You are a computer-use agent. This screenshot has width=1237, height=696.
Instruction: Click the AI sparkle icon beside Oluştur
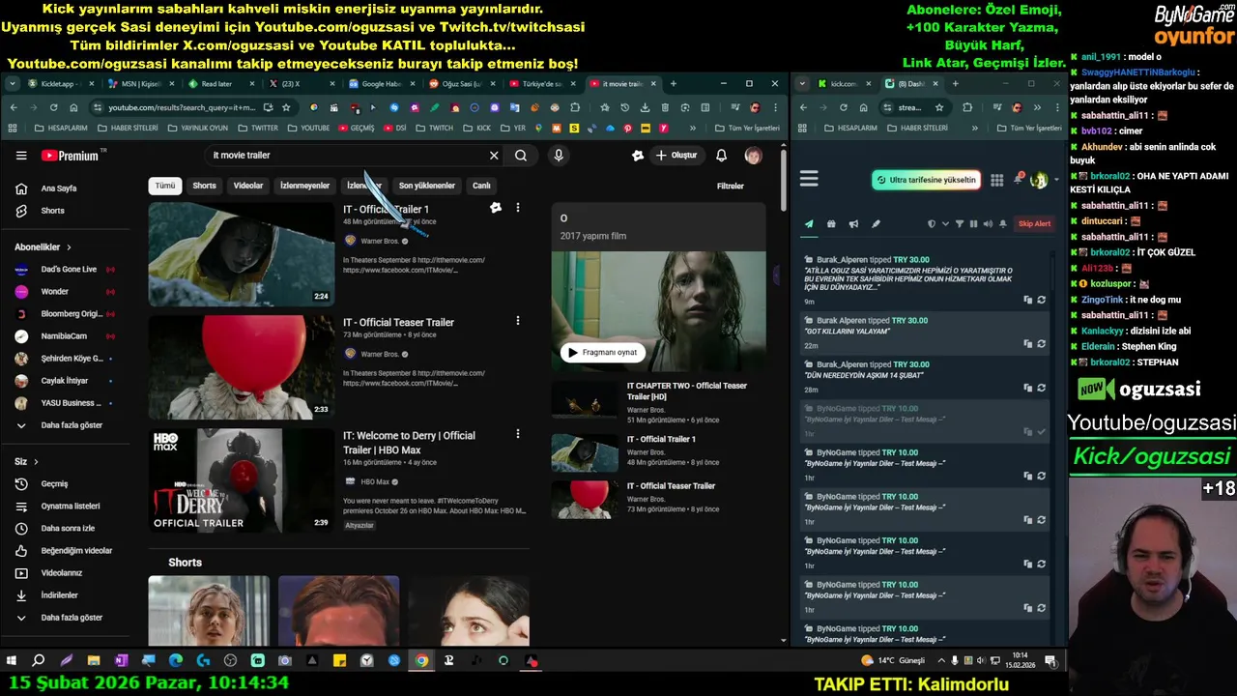638,155
